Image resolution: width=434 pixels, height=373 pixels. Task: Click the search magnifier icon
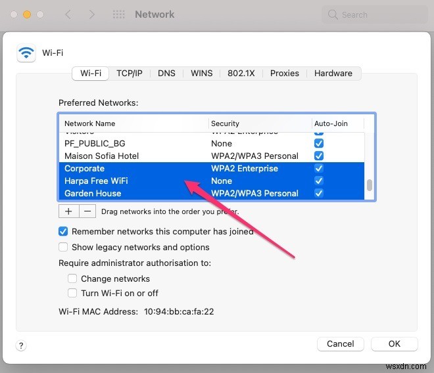(x=333, y=14)
